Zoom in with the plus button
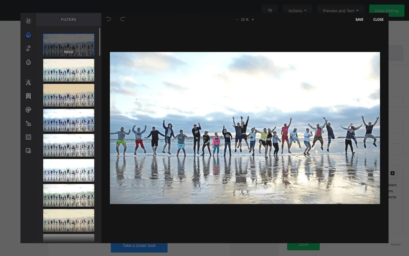 click(253, 20)
